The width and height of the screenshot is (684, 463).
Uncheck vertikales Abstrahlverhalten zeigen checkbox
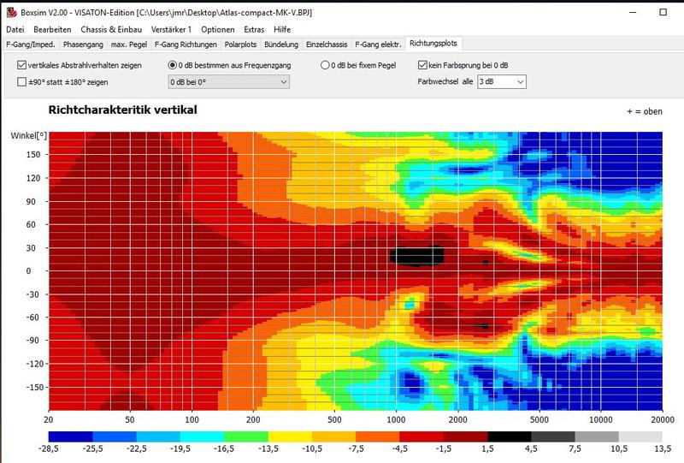tap(22, 65)
